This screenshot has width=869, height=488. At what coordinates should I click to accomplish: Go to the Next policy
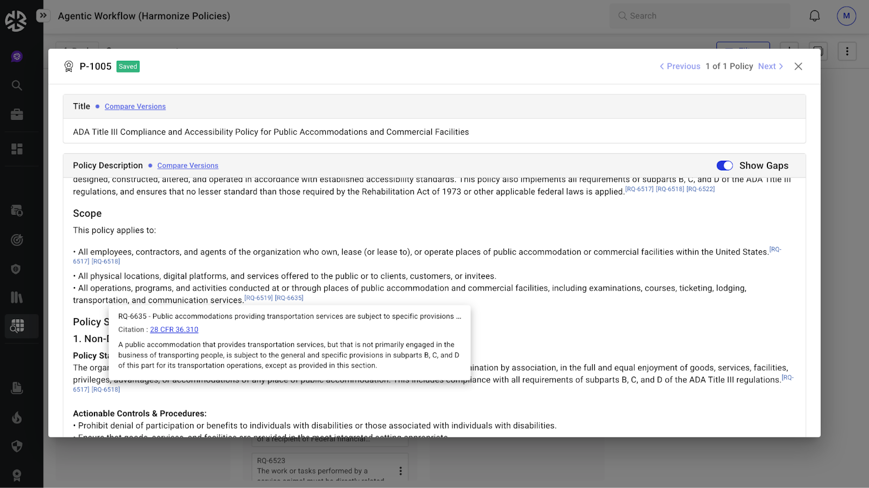pos(770,66)
